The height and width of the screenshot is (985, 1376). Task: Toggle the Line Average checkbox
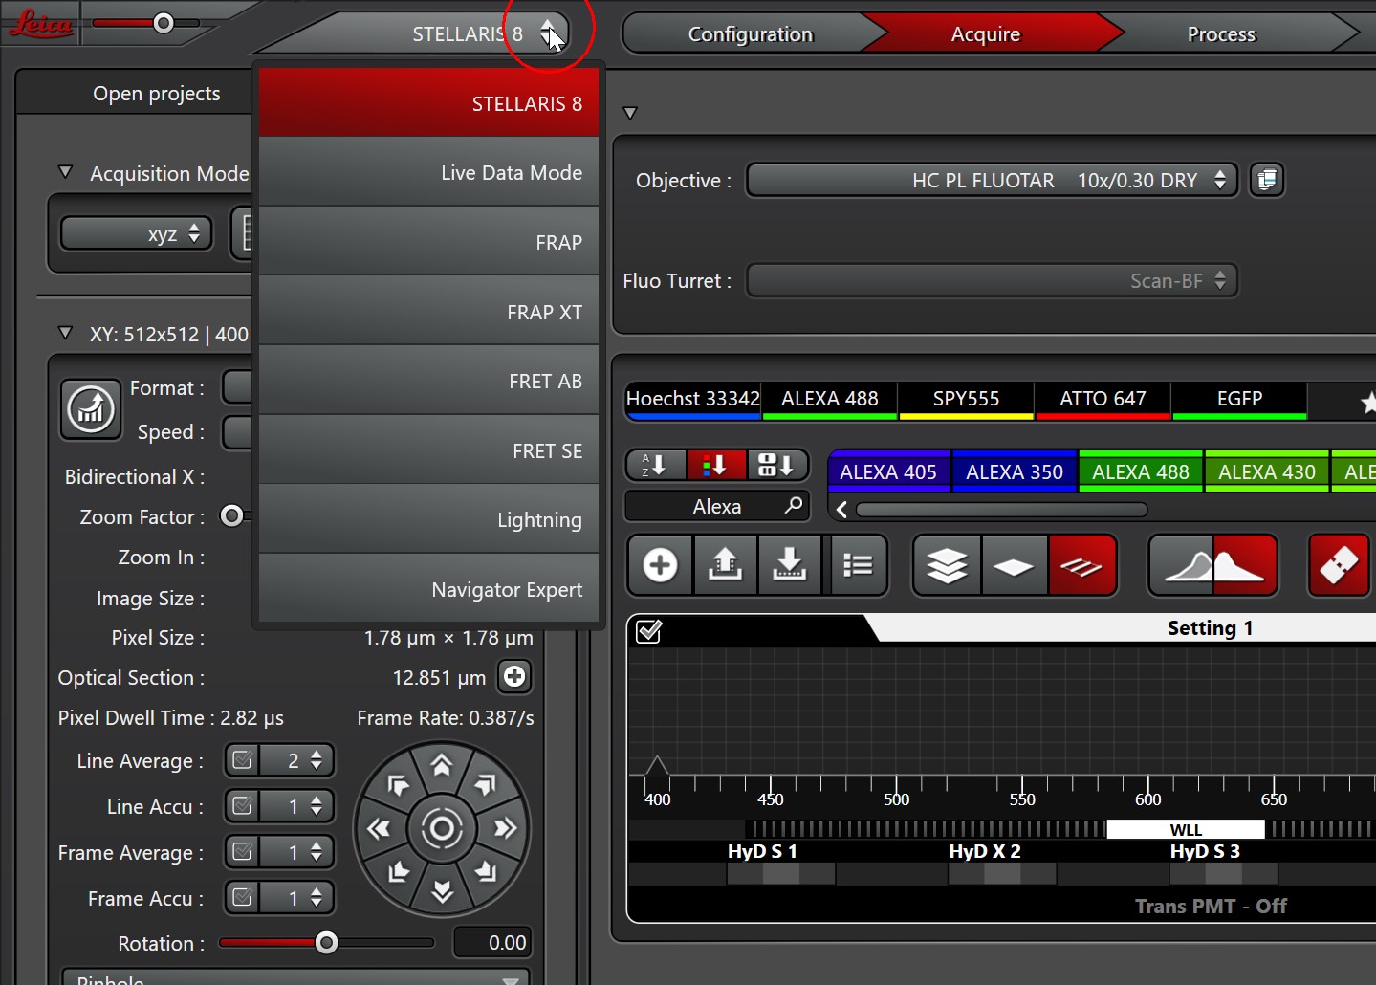tap(243, 760)
